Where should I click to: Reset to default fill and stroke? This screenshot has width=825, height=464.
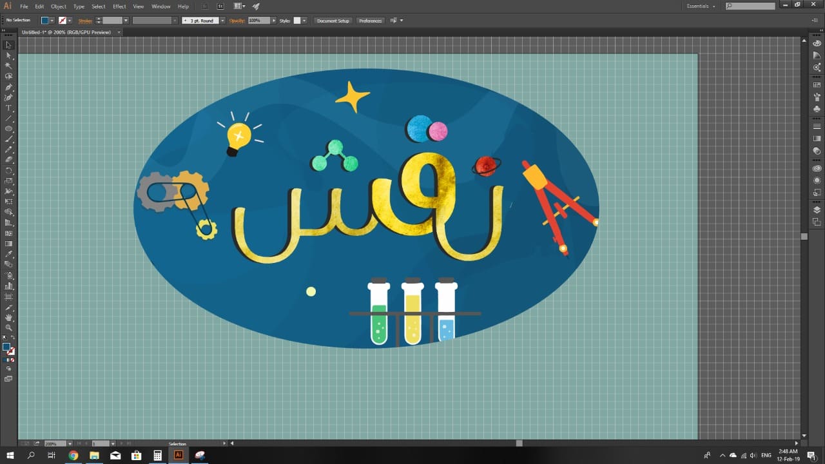(x=5, y=338)
